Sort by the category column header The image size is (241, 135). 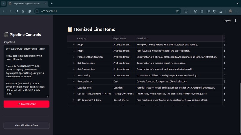pos(94,38)
